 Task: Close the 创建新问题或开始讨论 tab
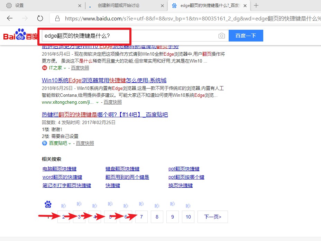(162, 6)
